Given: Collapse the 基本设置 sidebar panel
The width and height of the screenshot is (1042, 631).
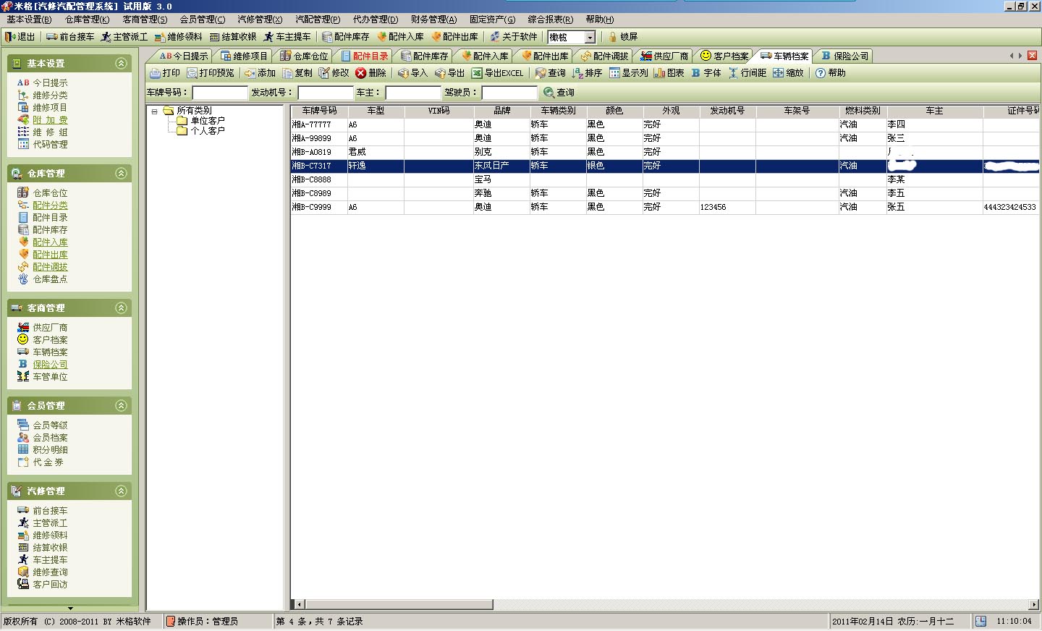Looking at the screenshot, I should point(122,64).
